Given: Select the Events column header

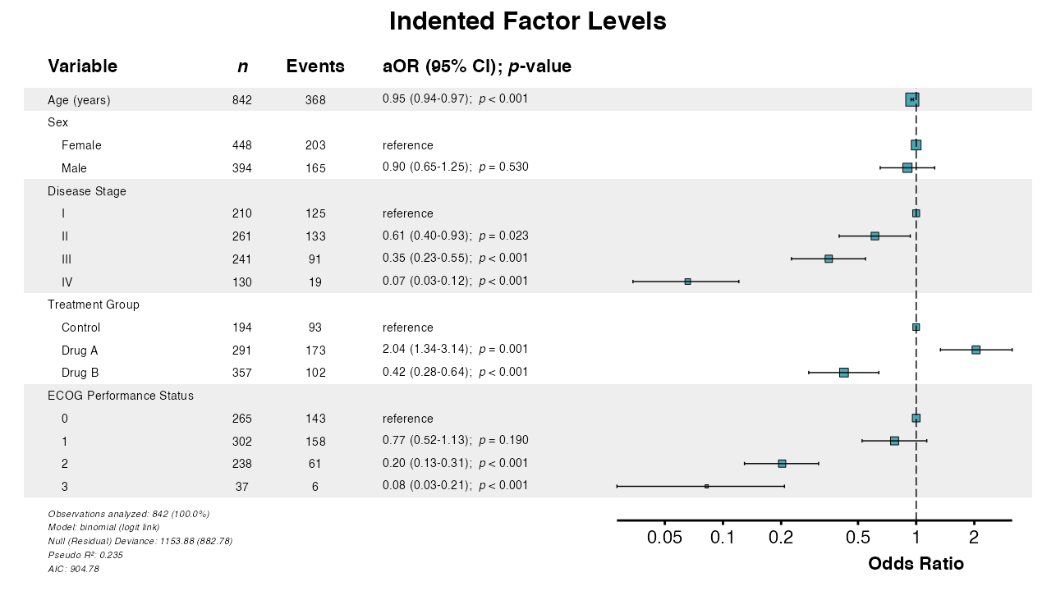Looking at the screenshot, I should pos(315,66).
